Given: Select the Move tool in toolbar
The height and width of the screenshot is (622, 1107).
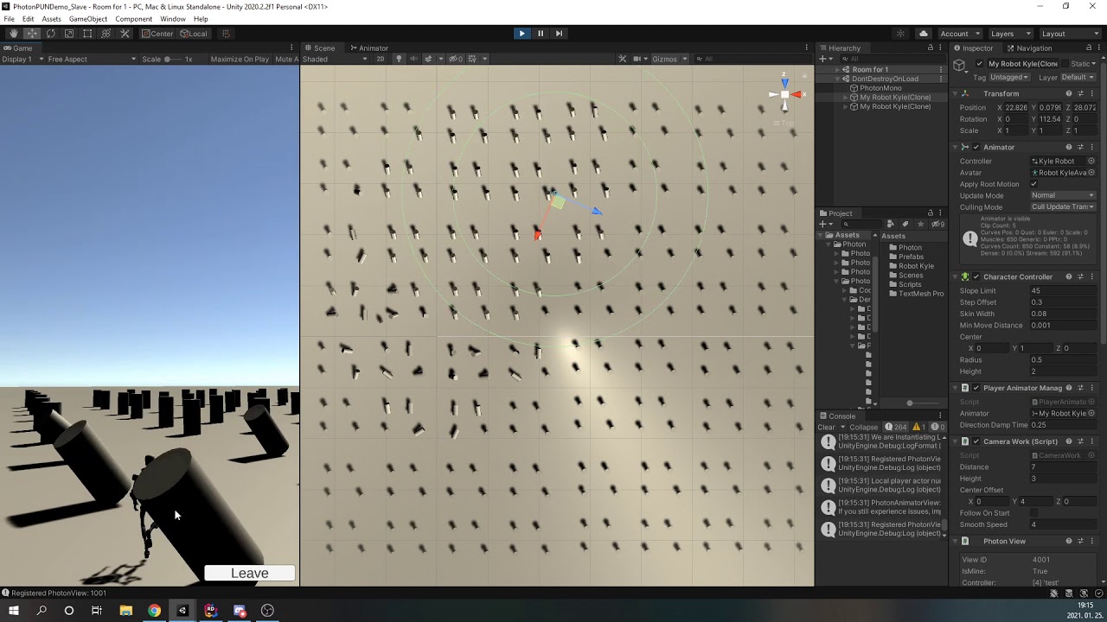Looking at the screenshot, I should click(32, 34).
